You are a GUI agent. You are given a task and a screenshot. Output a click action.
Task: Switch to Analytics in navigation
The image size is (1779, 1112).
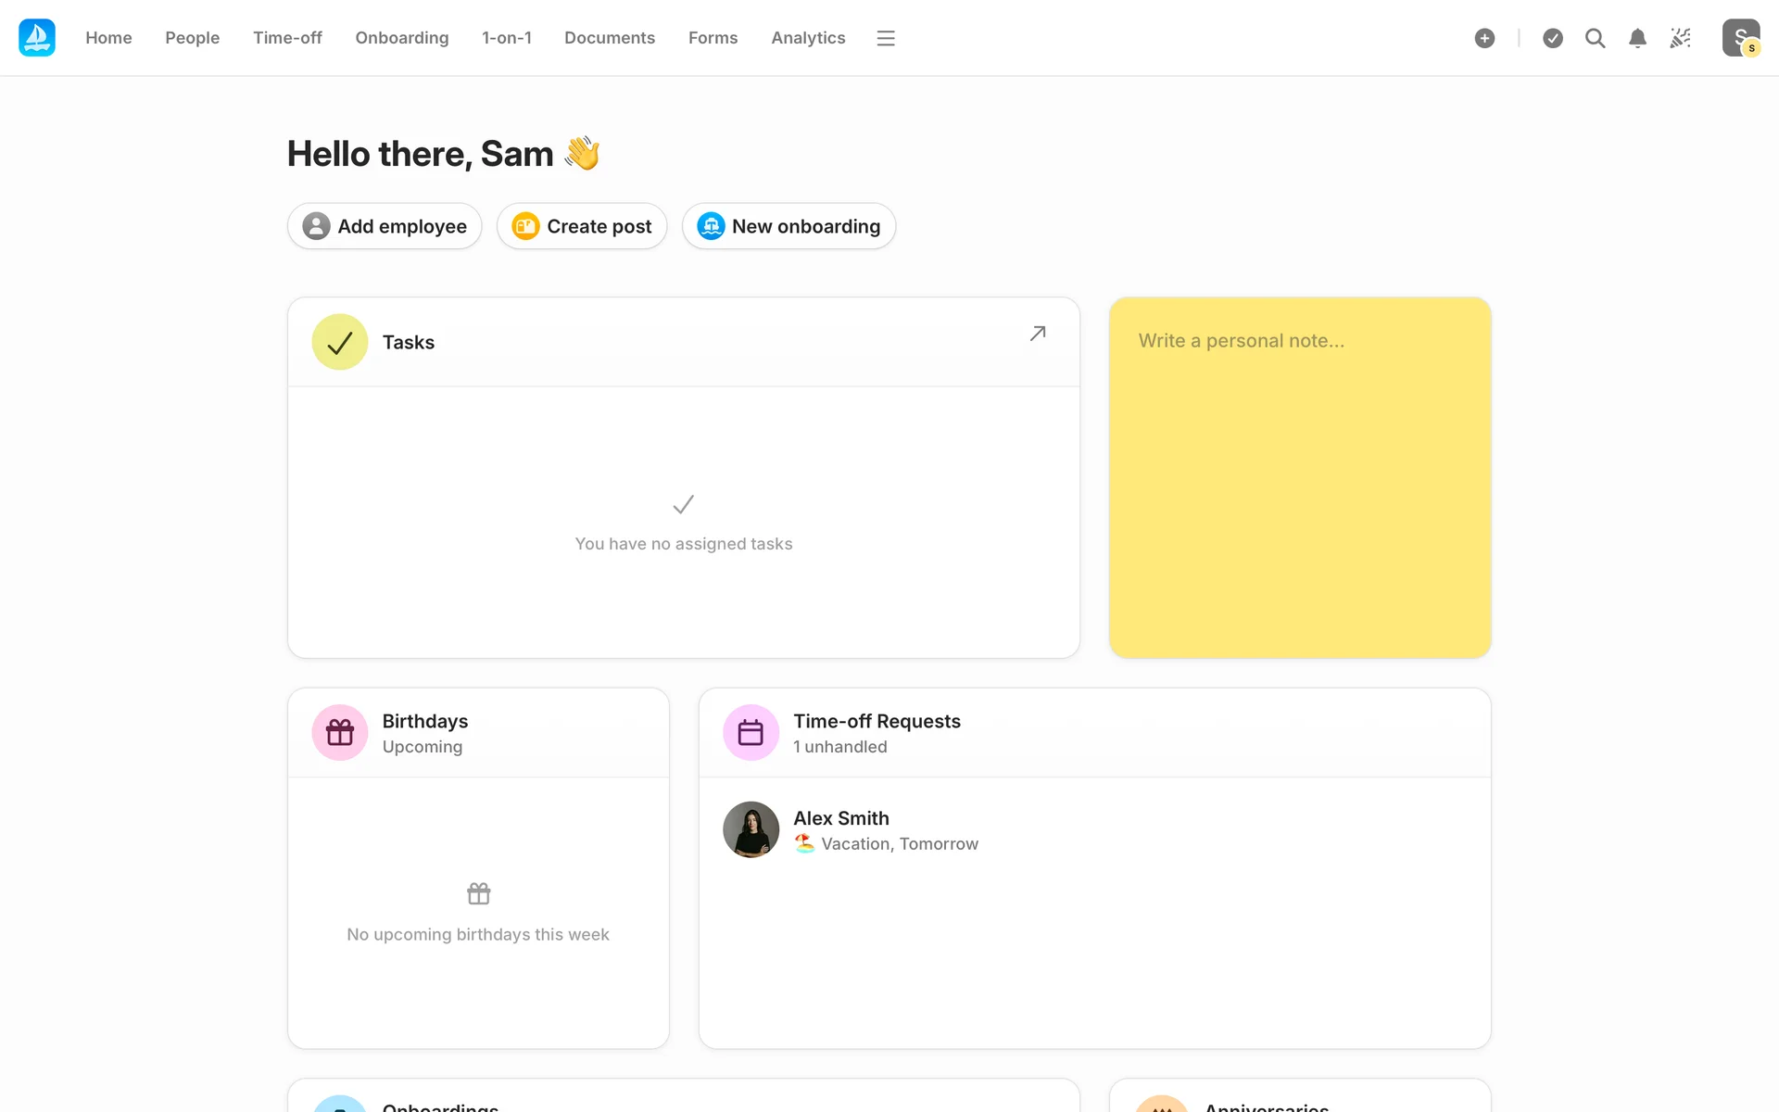808,38
